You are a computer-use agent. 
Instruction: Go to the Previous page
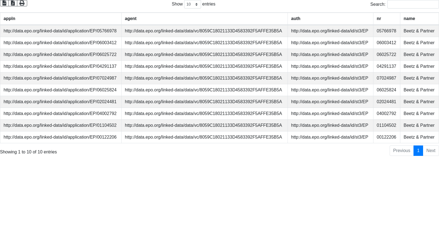[x=401, y=151]
